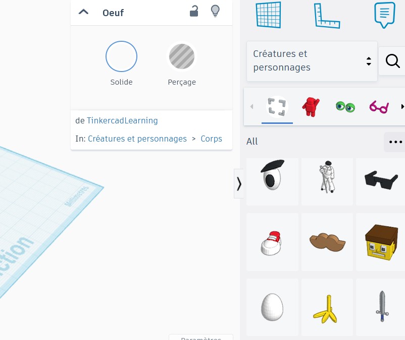The image size is (405, 340).
Task: Open the TinkercadLearning author link
Action: [x=122, y=120]
